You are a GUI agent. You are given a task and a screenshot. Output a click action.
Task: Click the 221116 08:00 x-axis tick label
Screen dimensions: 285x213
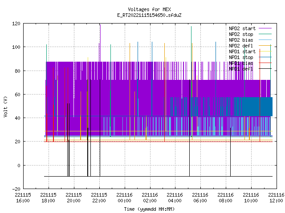(226, 198)
